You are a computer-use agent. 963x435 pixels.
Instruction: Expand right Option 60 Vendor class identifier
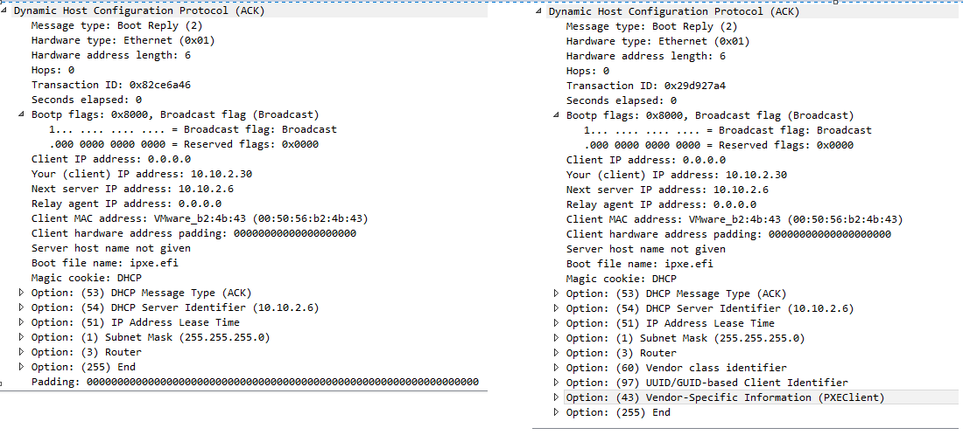tap(557, 368)
